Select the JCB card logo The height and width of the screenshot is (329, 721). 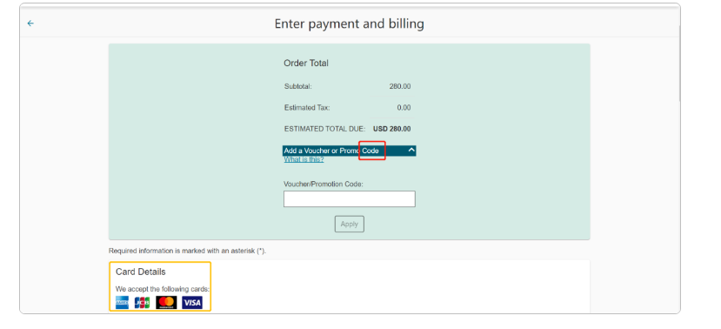pos(142,302)
